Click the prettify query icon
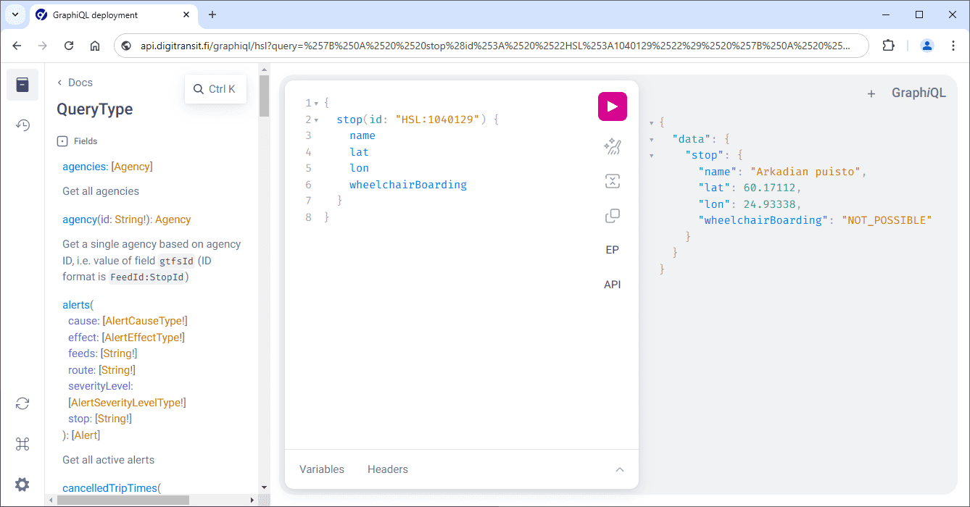This screenshot has width=970, height=507. click(612, 147)
